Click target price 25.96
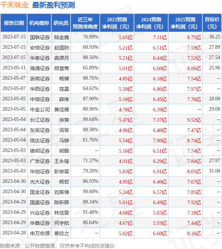The height and width of the screenshot is (249, 222). [x=215, y=68]
